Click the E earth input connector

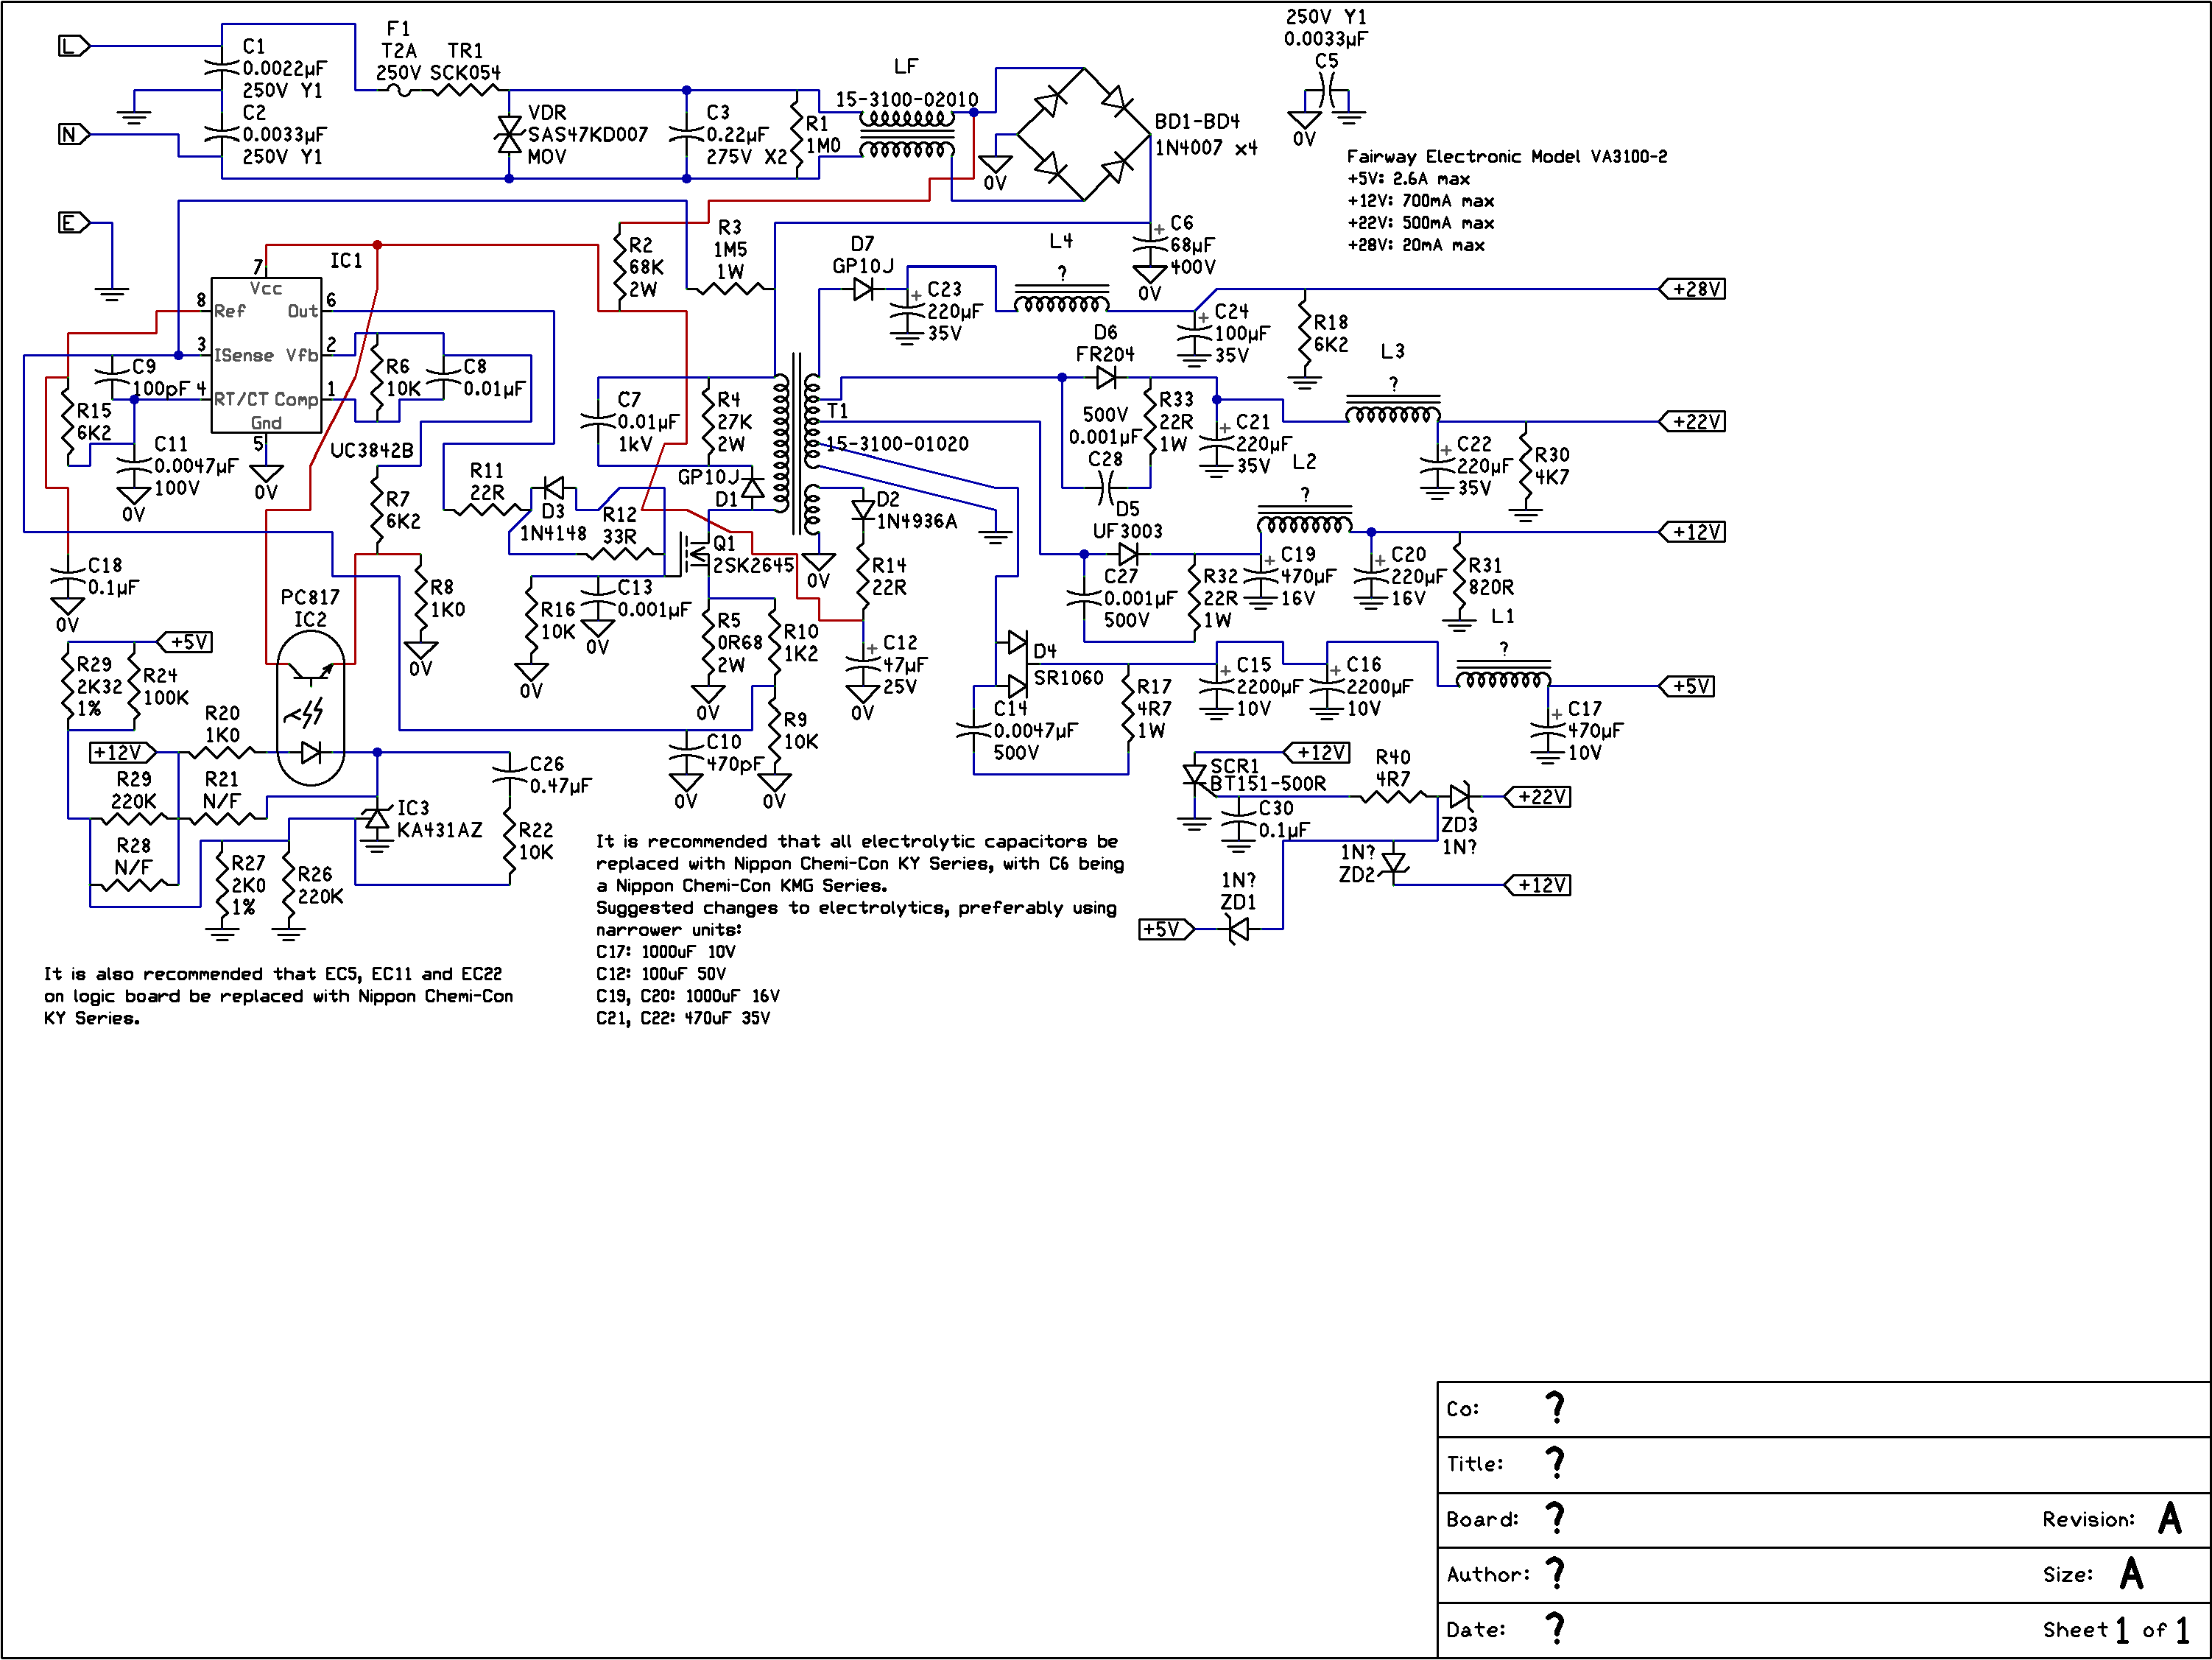tap(74, 222)
